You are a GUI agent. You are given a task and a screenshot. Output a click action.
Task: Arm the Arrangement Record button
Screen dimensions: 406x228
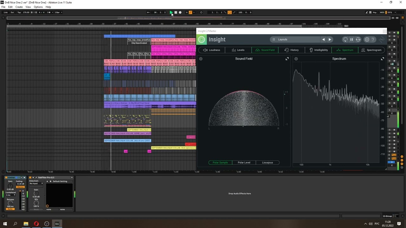pos(180,12)
